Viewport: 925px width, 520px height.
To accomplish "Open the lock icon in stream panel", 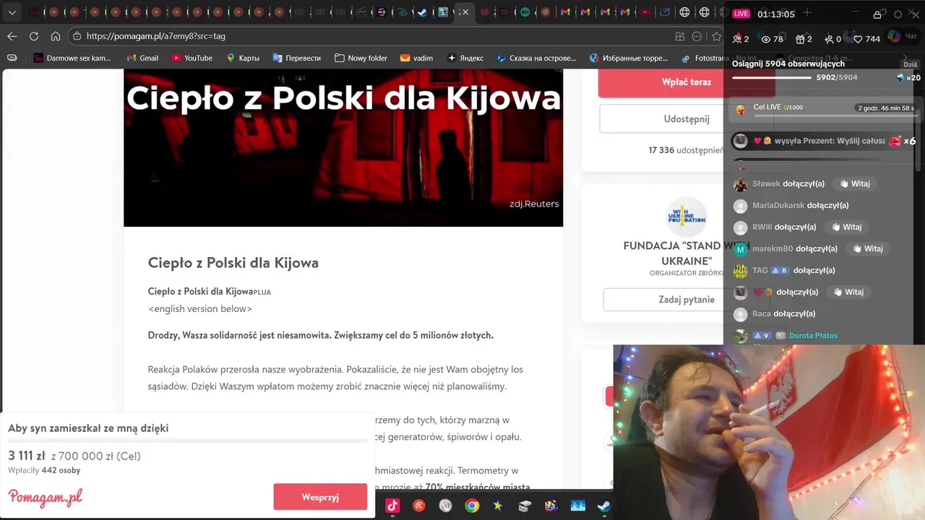I will pyautogui.click(x=877, y=14).
